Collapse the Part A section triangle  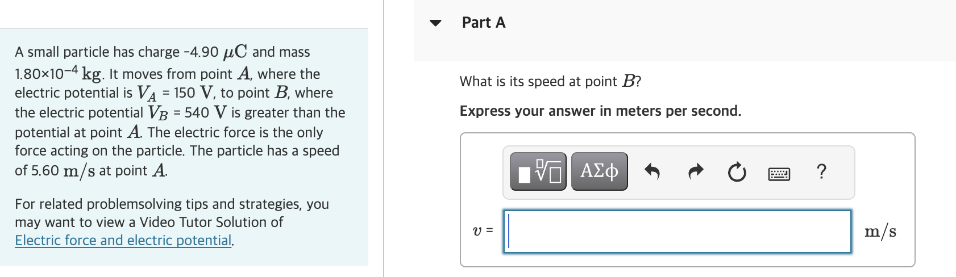tap(435, 23)
